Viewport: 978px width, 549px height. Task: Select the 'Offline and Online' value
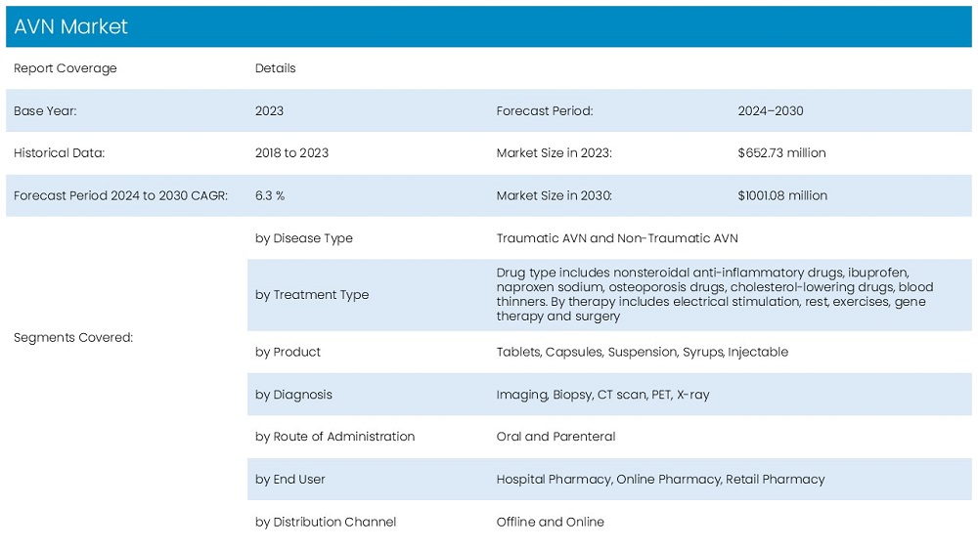(550, 522)
